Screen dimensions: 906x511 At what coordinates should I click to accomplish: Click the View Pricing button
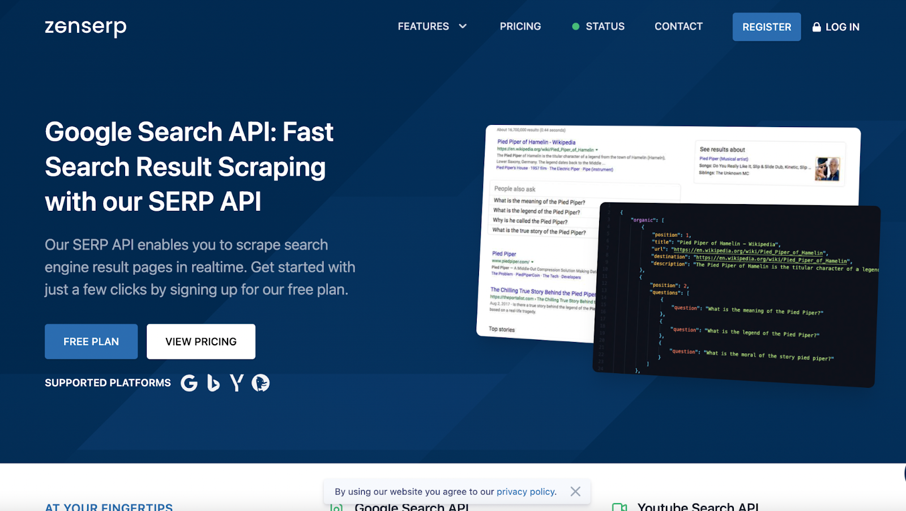(x=201, y=341)
